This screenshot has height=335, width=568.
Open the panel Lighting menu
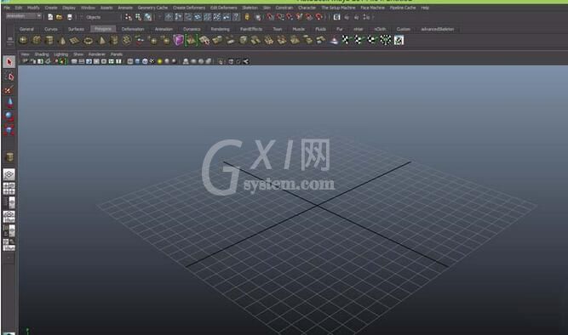[60, 54]
